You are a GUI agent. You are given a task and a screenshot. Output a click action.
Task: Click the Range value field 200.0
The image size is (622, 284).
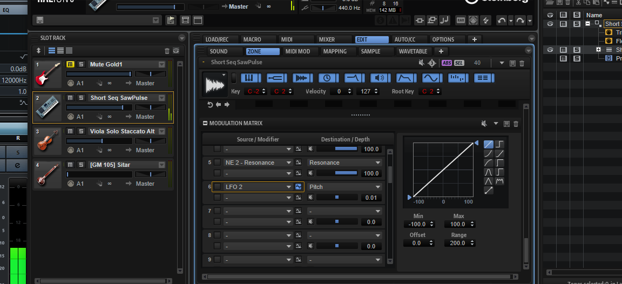[459, 243]
